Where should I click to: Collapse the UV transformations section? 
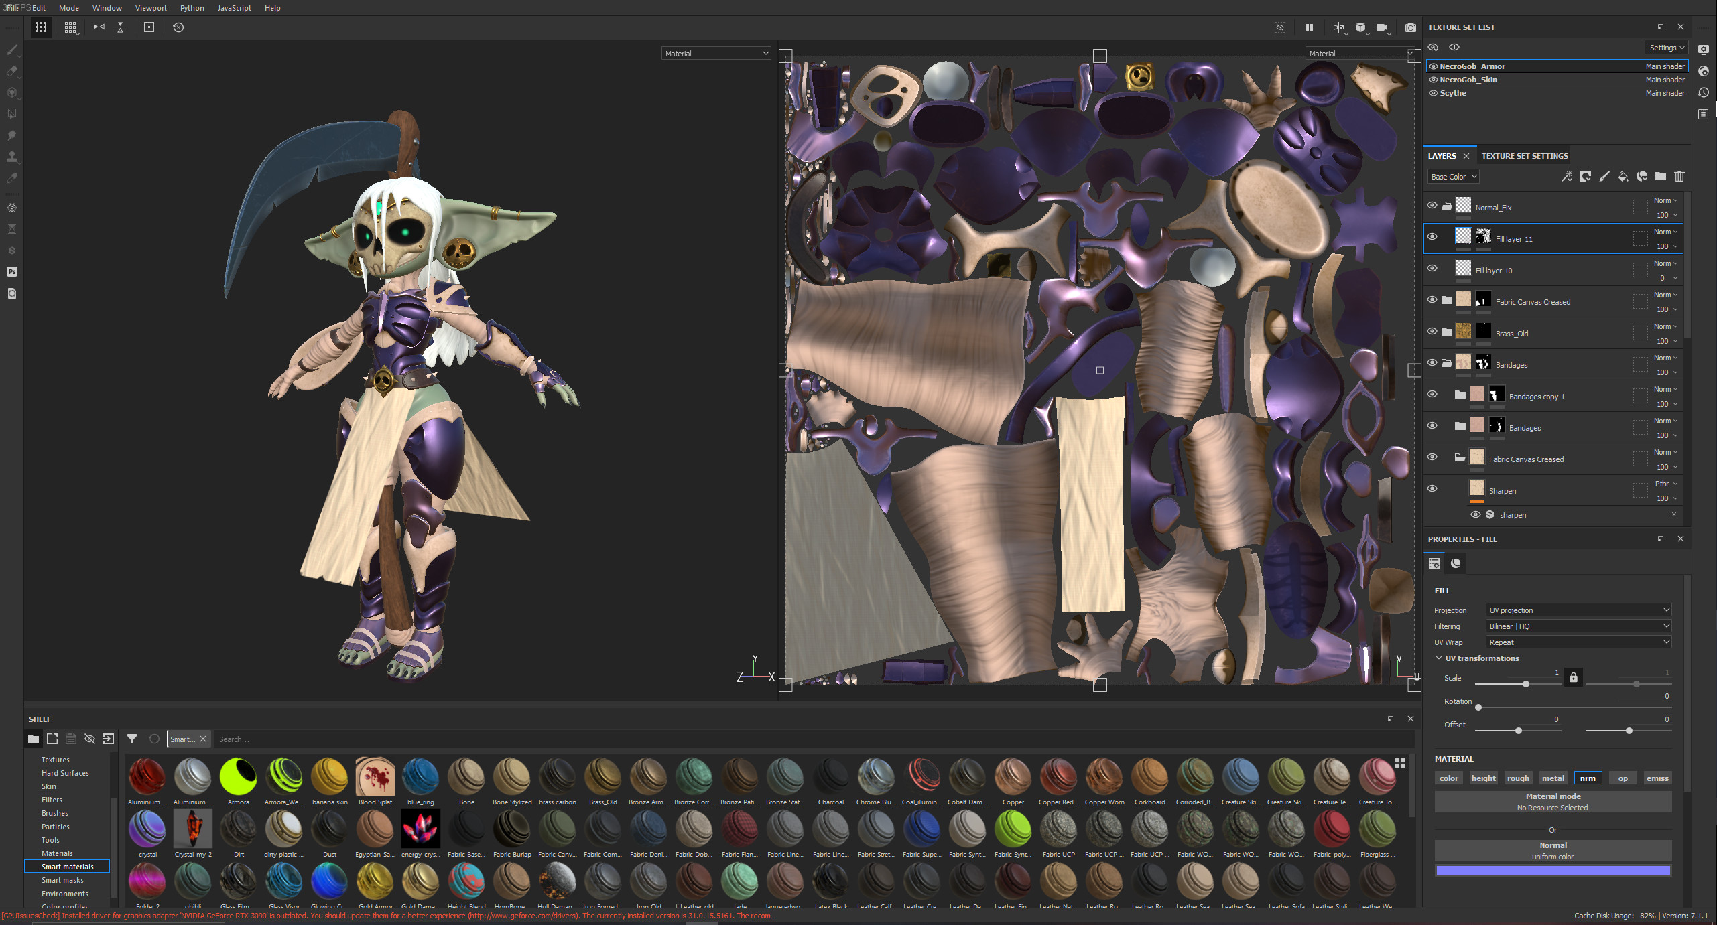pyautogui.click(x=1438, y=658)
